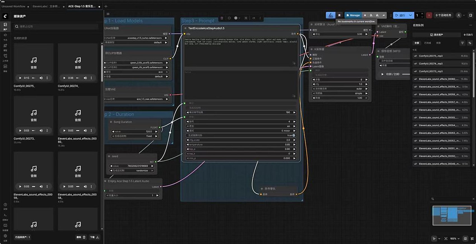Click fit-view icon in bottom canvas toolbar
Screen dimensions: 476x244
click(x=446, y=239)
